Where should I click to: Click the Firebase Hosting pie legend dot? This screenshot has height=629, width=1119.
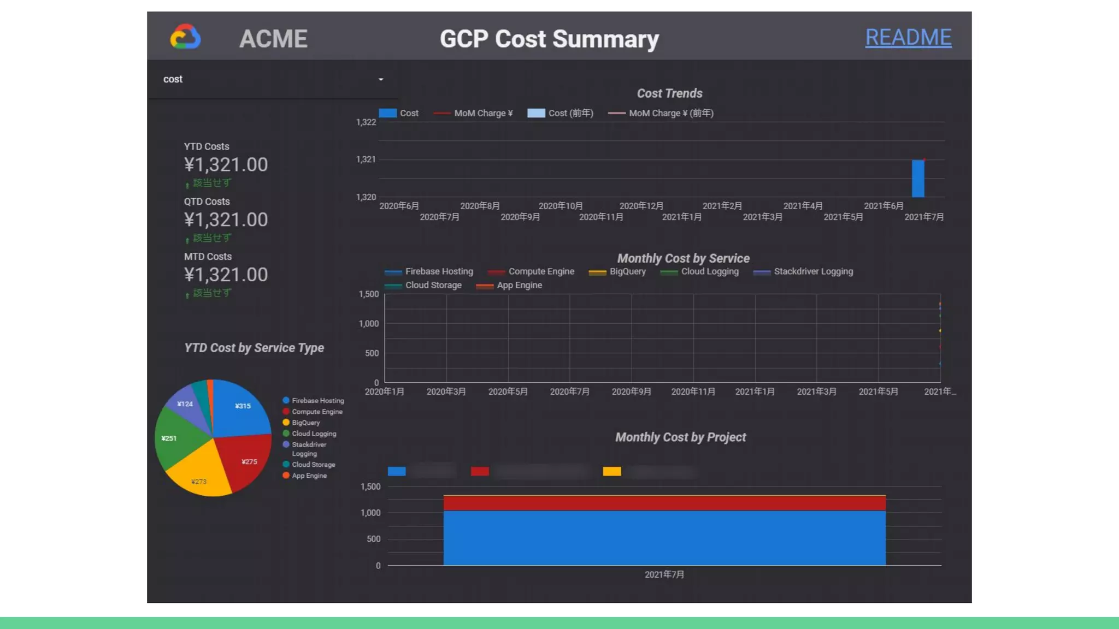click(286, 401)
